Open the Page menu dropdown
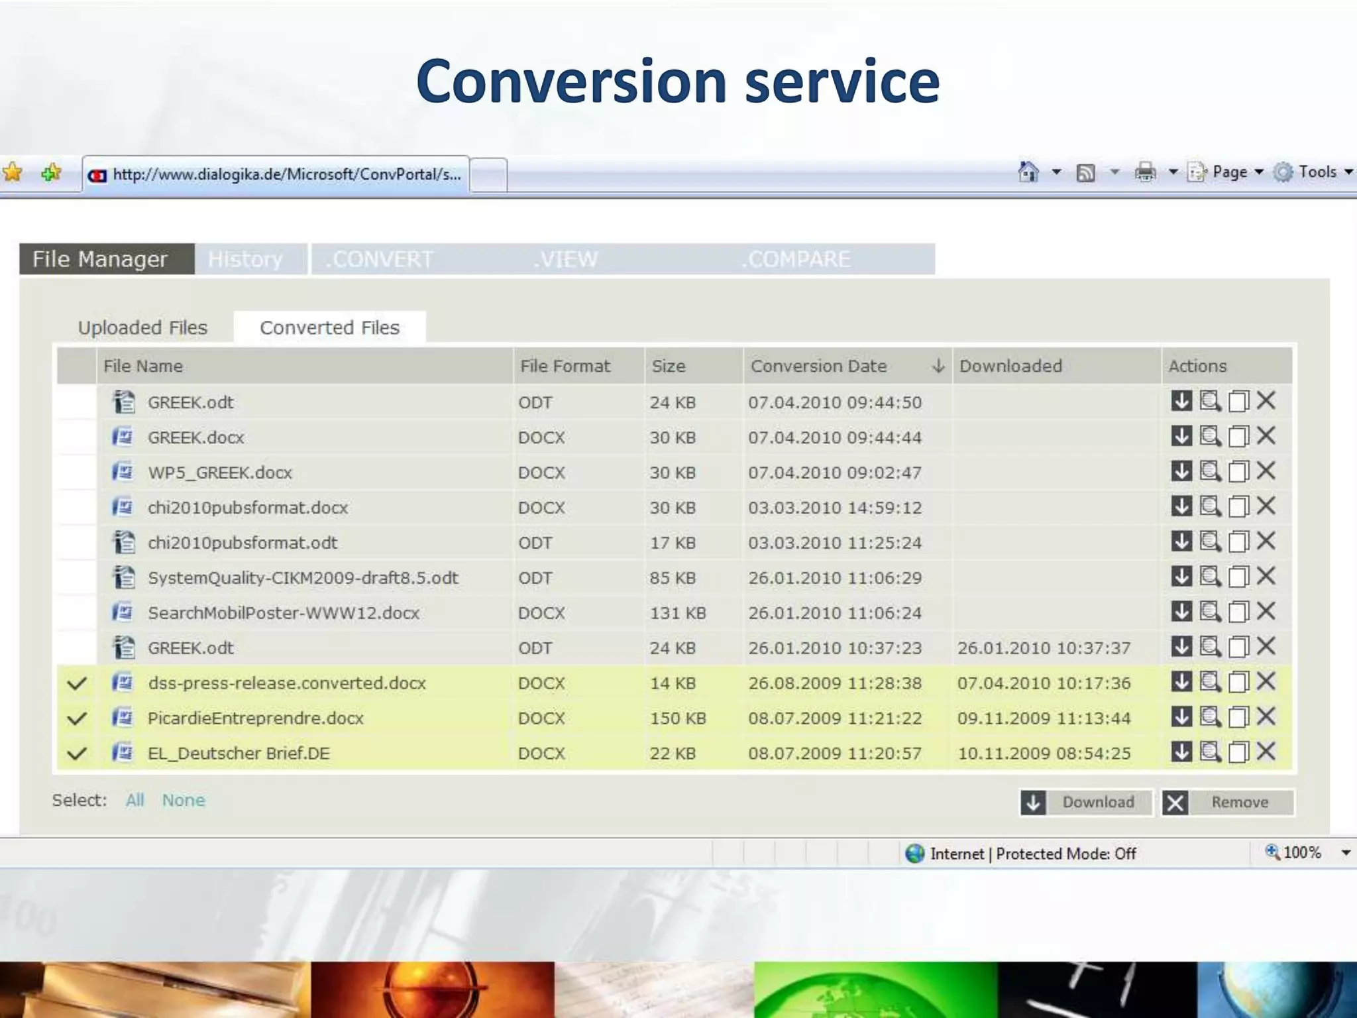 pos(1226,172)
